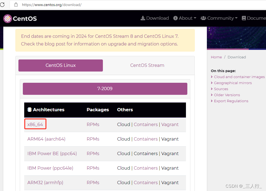Select the 7-2009 version tab

(x=105, y=89)
